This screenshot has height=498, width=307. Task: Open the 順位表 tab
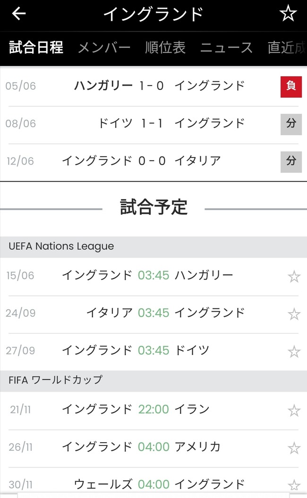(165, 48)
